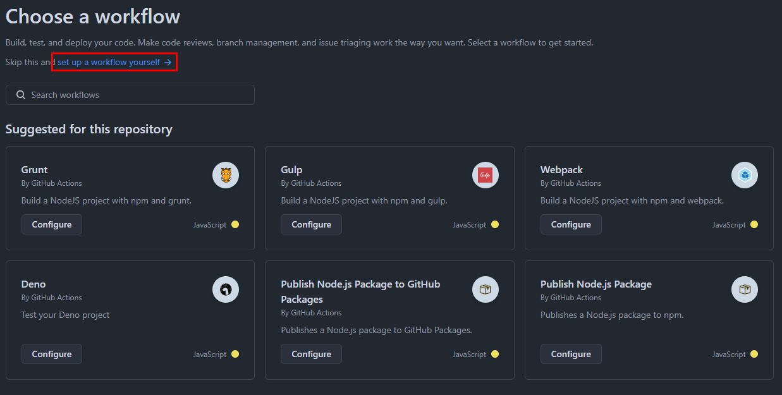Click package icon on Publish to GitHub Packages card
Image resolution: width=782 pixels, height=395 pixels.
coord(486,289)
